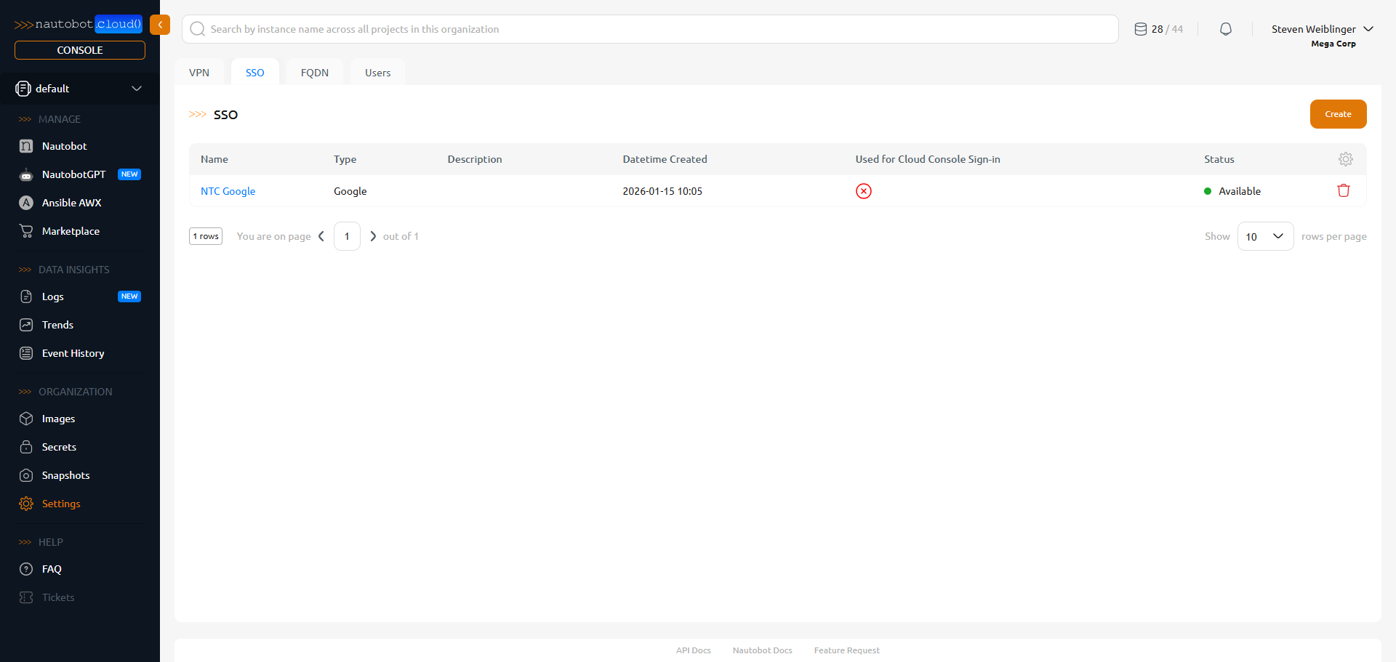Click the NautobotGPT robot icon
The image size is (1396, 662).
tap(26, 174)
